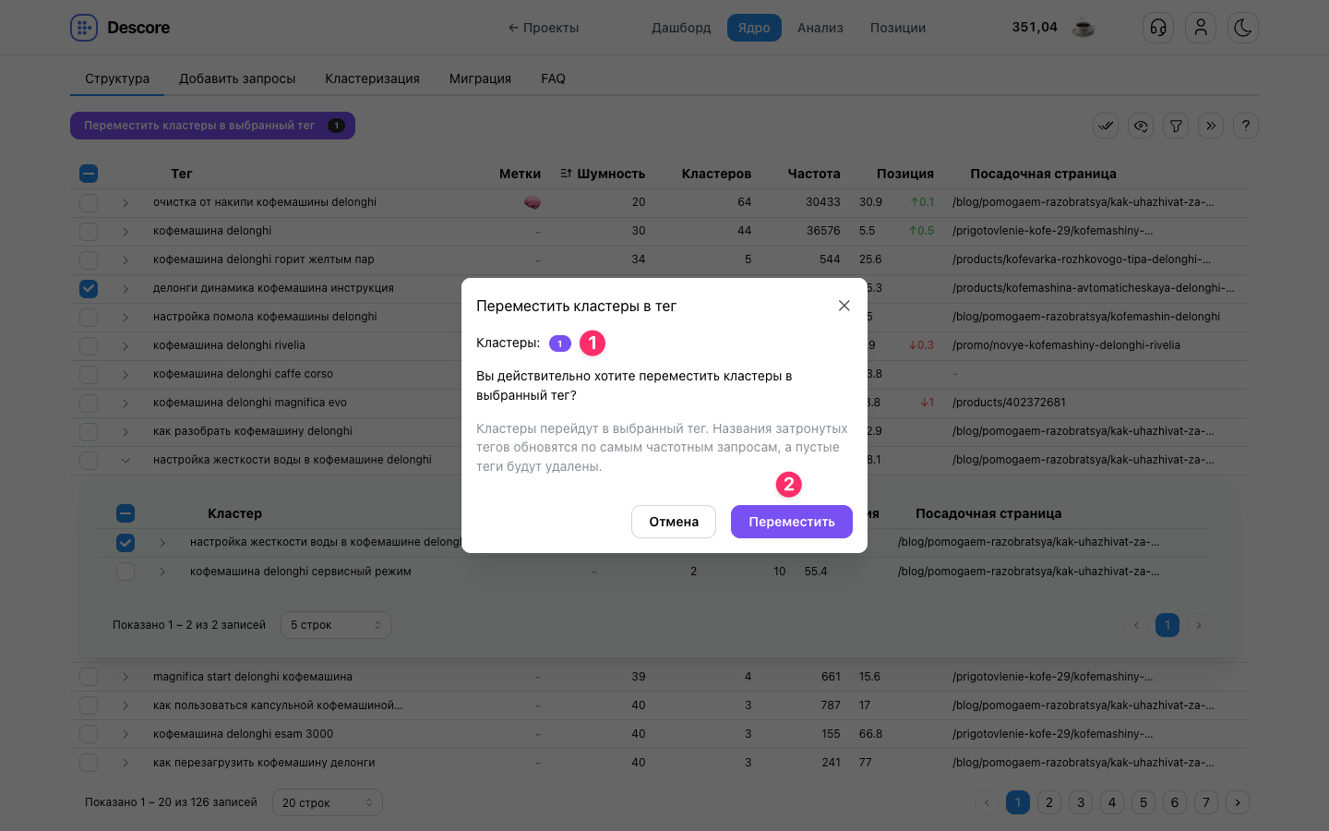Open the '5 строк' rows dropdown
This screenshot has height=831, width=1329.
pos(335,625)
